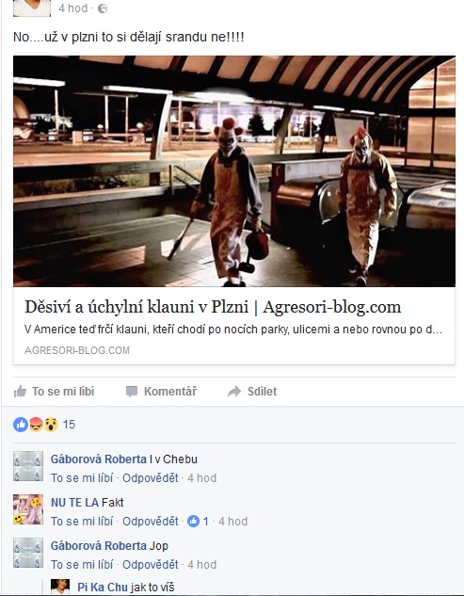Image resolution: width=464 pixels, height=596 pixels.
Task: Click NU TE LA's avatar thumbnail
Action: pyautogui.click(x=28, y=509)
